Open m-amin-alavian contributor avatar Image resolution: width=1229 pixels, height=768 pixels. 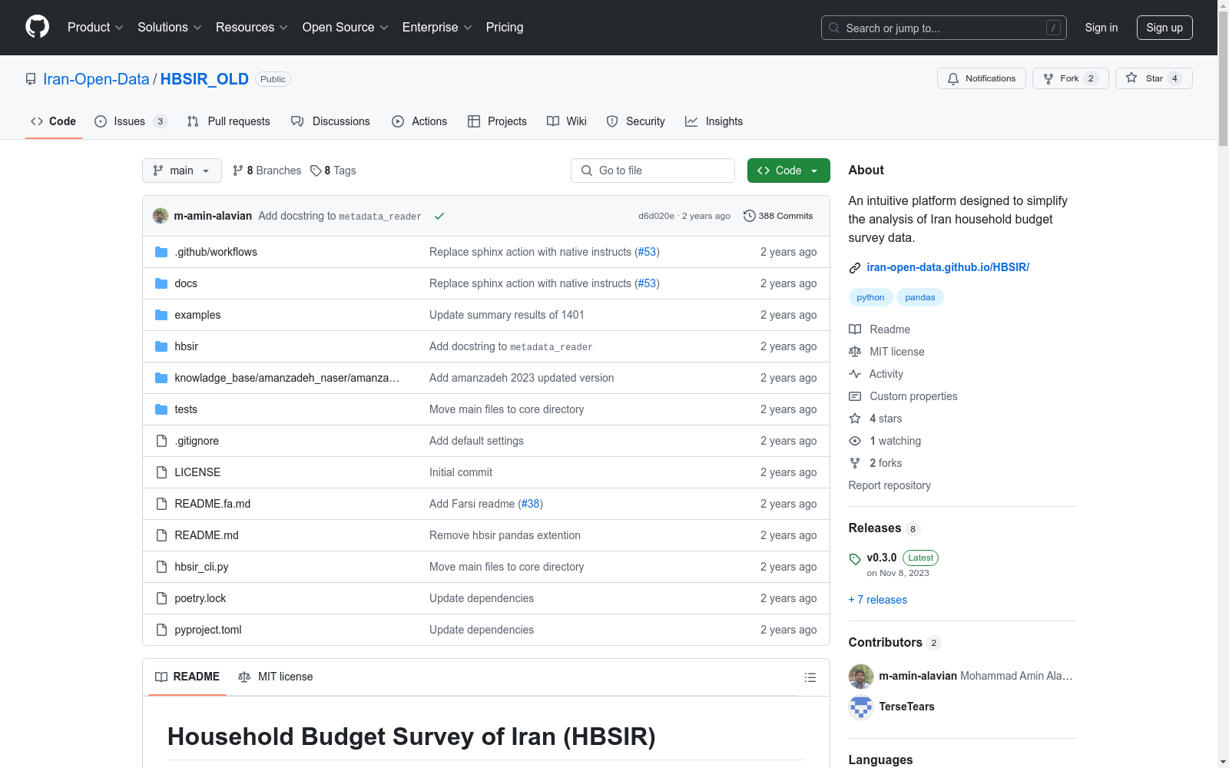point(861,676)
